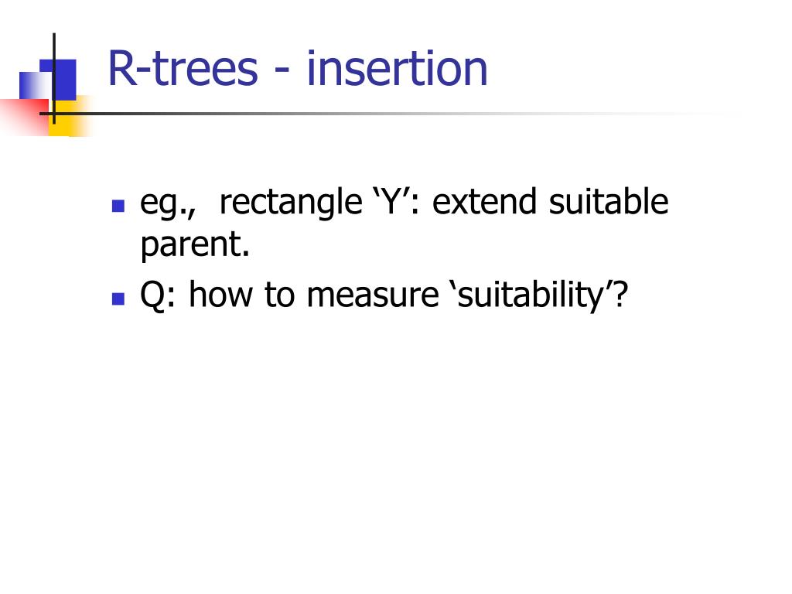Click the word 'parent.' on second line
This screenshot has width=792, height=594.
click(195, 245)
